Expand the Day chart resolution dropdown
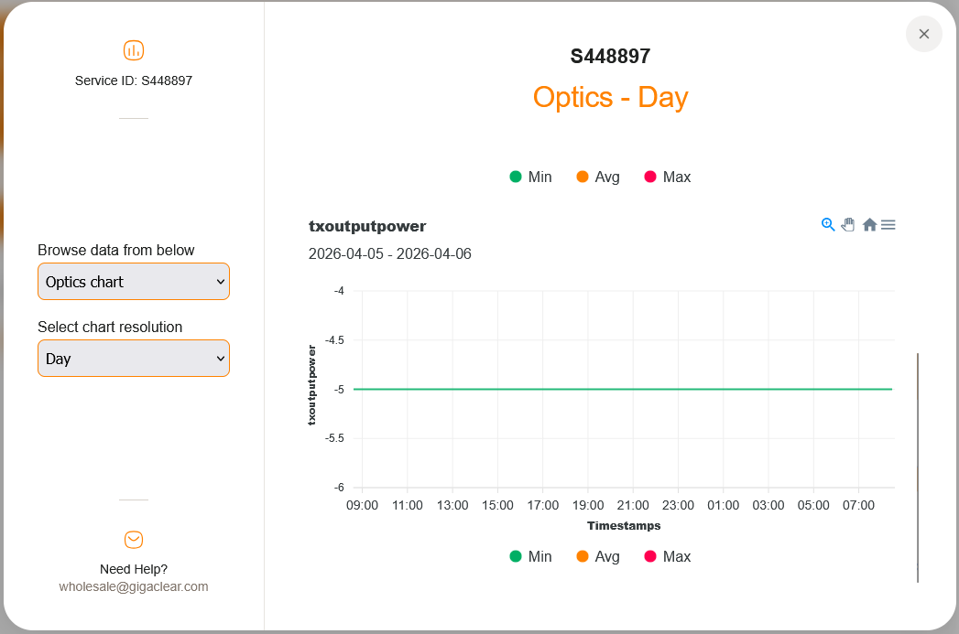 (x=134, y=359)
